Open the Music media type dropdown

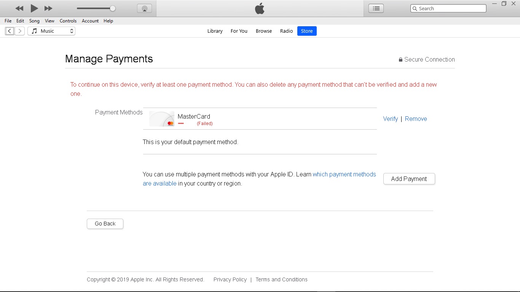51,31
